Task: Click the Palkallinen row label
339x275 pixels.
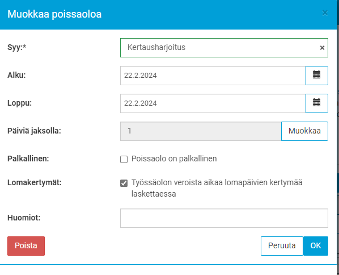Action: tap(28, 159)
